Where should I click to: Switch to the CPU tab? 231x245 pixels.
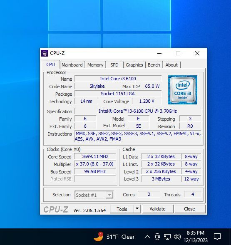click(50, 64)
